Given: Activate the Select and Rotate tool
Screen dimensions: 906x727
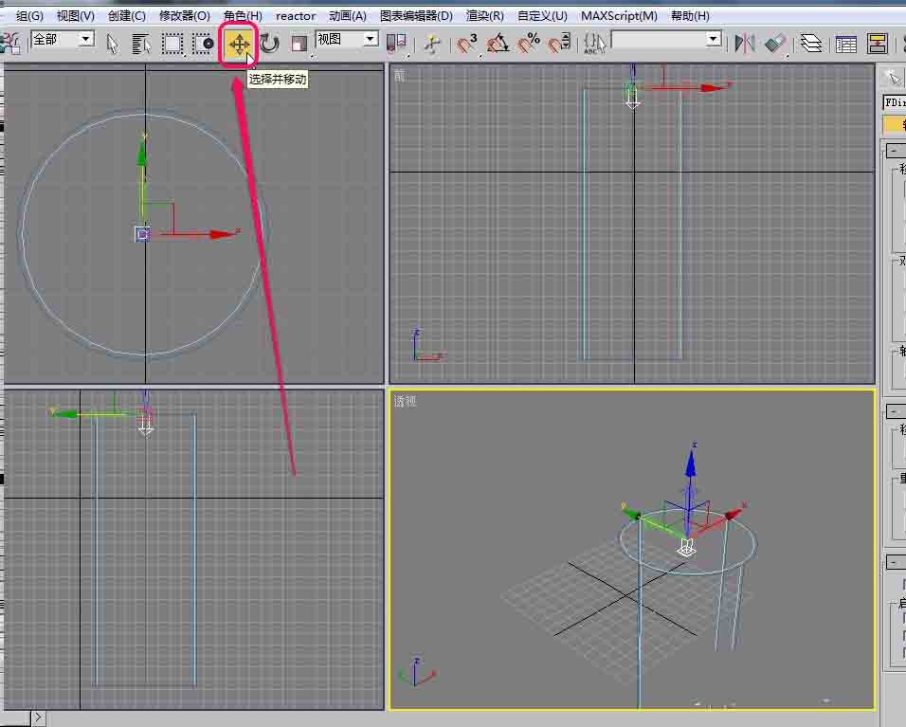Looking at the screenshot, I should tap(270, 44).
